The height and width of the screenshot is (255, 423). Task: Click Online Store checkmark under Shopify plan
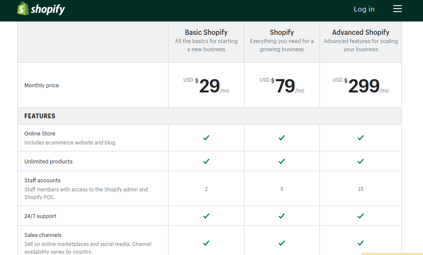[282, 138]
